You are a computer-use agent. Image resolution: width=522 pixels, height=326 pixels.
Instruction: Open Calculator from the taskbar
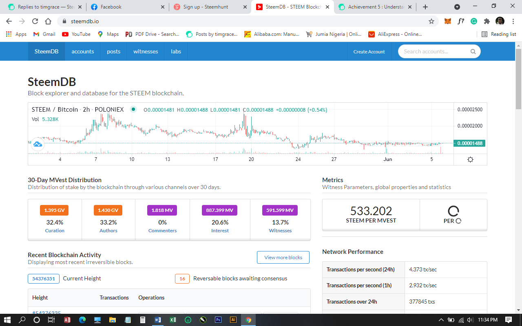coord(143,320)
